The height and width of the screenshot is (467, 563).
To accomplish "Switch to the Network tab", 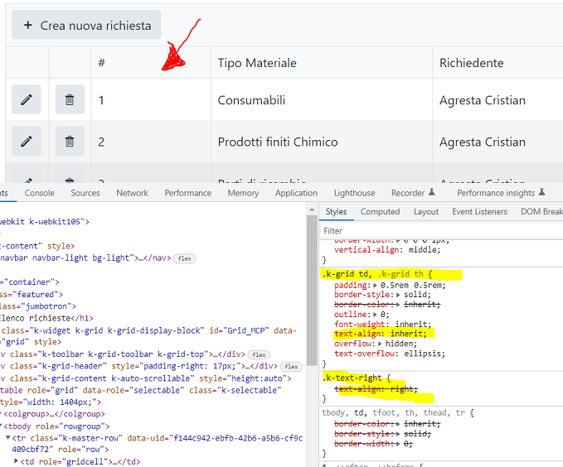I will (x=132, y=193).
